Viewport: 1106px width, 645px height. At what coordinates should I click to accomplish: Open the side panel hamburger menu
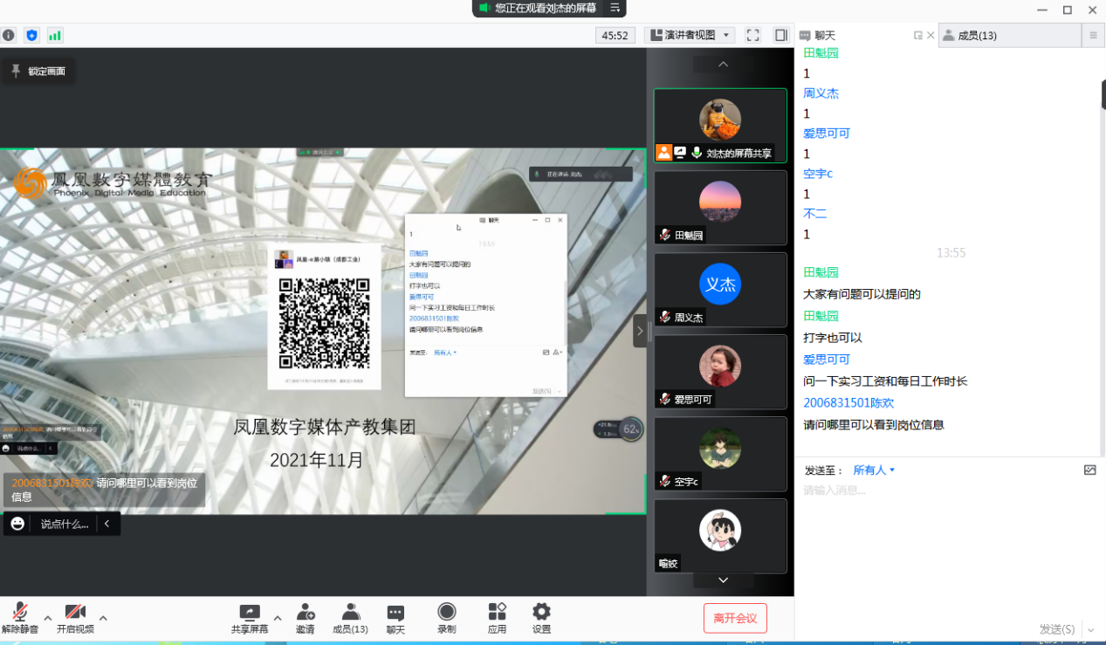1093,36
